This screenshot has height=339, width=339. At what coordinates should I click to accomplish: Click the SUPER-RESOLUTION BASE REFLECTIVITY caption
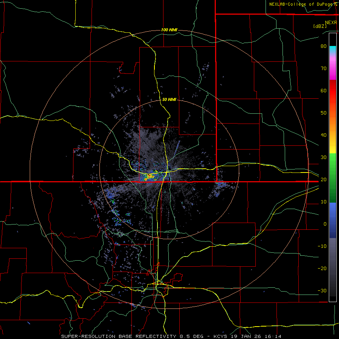coord(119,336)
